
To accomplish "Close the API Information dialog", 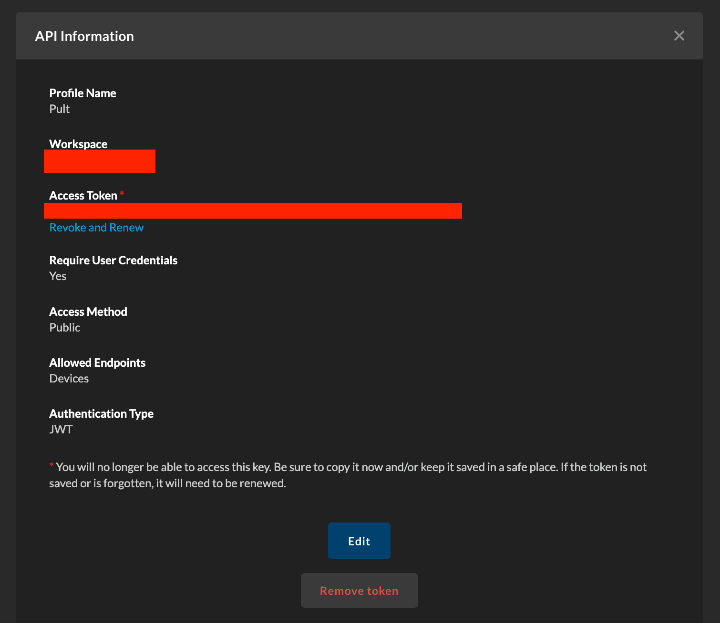I will pyautogui.click(x=679, y=36).
